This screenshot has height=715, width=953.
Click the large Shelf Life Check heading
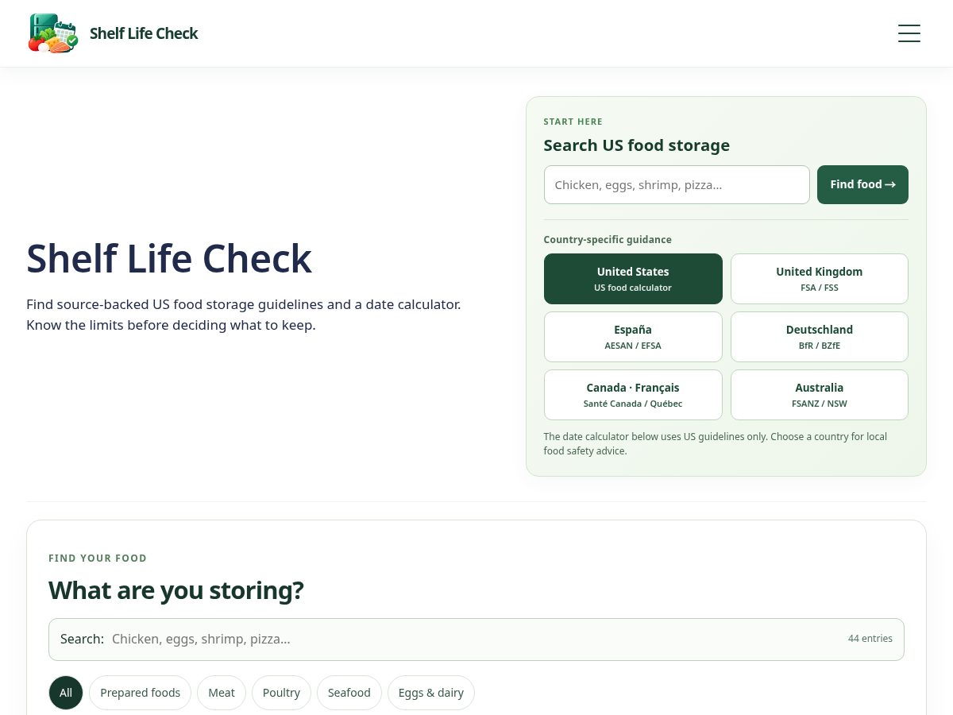tap(169, 258)
